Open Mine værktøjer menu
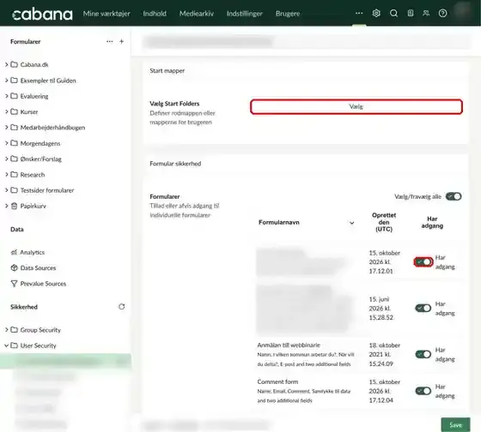 point(107,14)
